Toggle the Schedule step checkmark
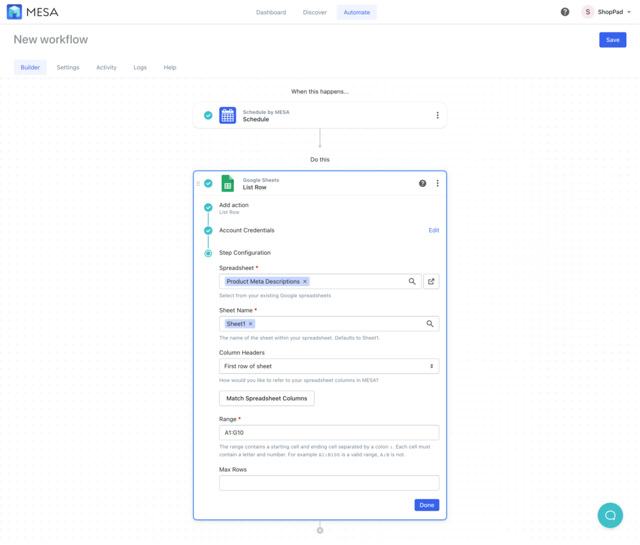Screen dimensions: 640x545 pyautogui.click(x=207, y=115)
